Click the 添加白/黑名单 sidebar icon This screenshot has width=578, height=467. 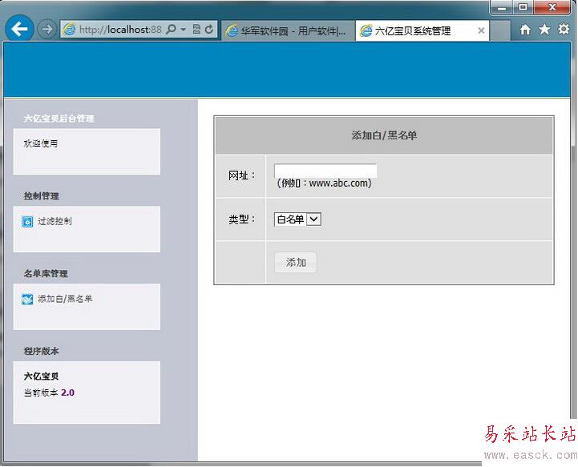(x=27, y=300)
